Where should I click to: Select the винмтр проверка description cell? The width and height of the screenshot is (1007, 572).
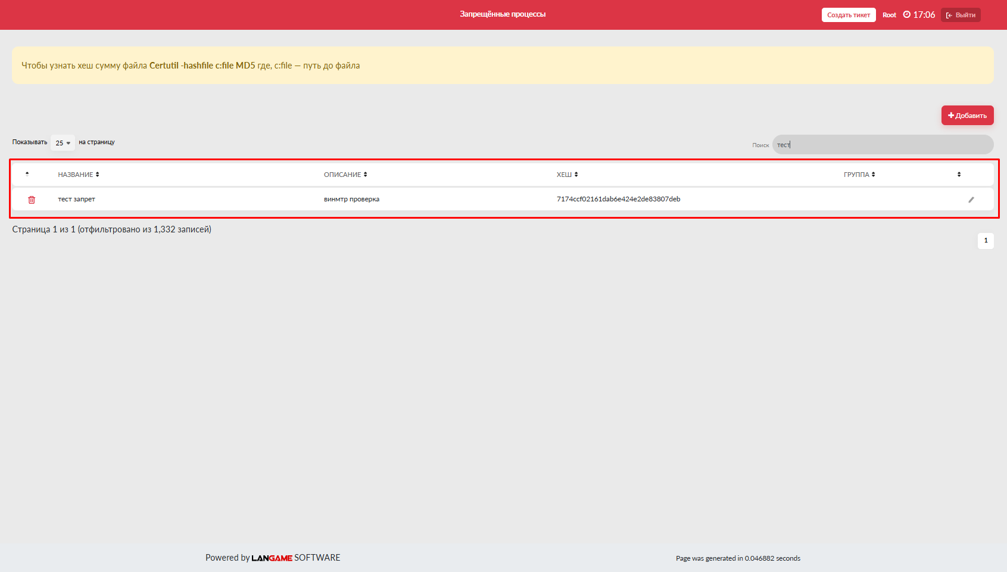pyautogui.click(x=351, y=199)
